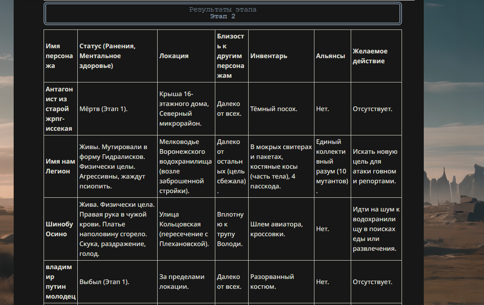This screenshot has height=305, width=484.
Task: Click location 'Мелководье Воронежского водохранилища'
Action: [186, 167]
